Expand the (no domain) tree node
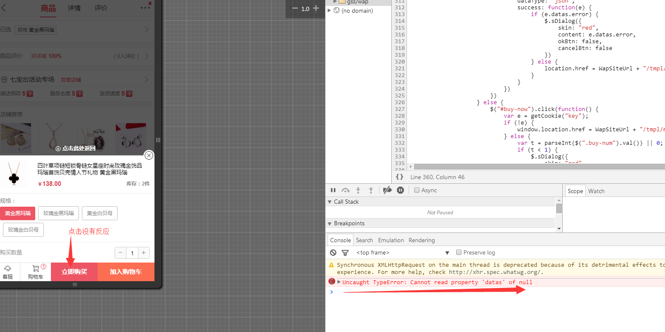The height and width of the screenshot is (332, 665). 329,11
